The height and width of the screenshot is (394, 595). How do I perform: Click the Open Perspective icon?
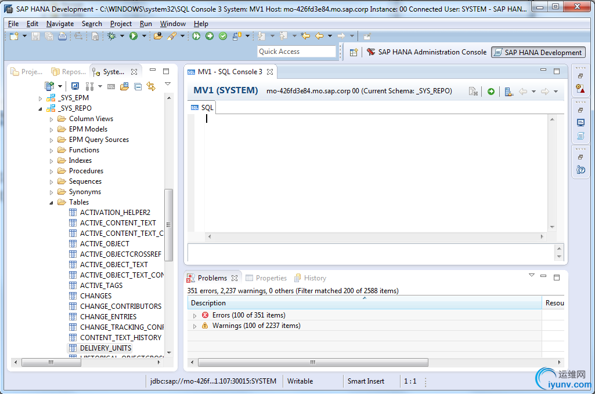click(354, 52)
